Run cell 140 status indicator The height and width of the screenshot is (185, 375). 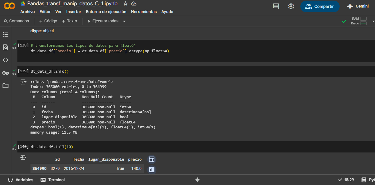pyautogui.click(x=14, y=147)
